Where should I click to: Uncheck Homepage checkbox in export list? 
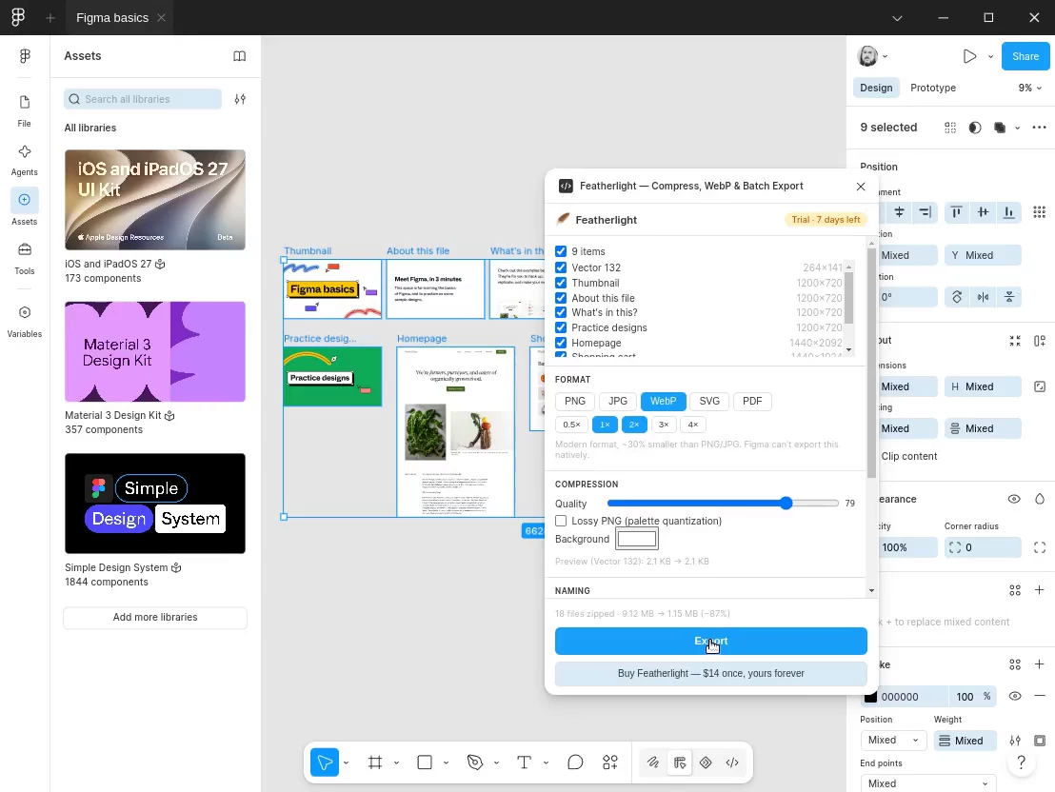point(561,344)
